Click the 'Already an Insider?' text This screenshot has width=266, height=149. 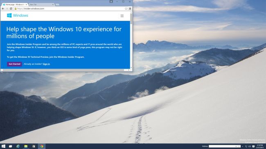(x=33, y=64)
